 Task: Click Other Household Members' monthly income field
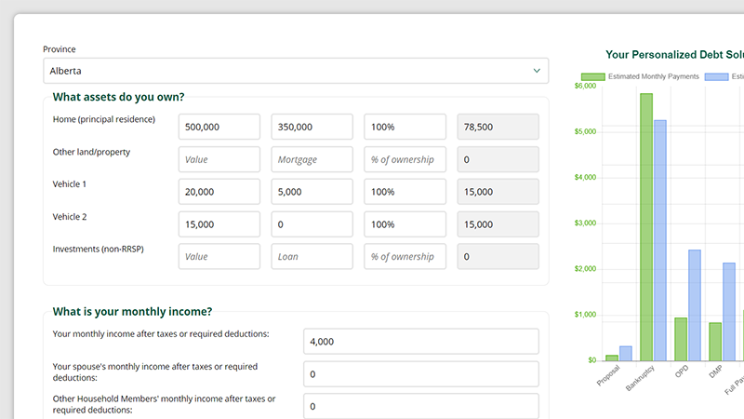420,407
